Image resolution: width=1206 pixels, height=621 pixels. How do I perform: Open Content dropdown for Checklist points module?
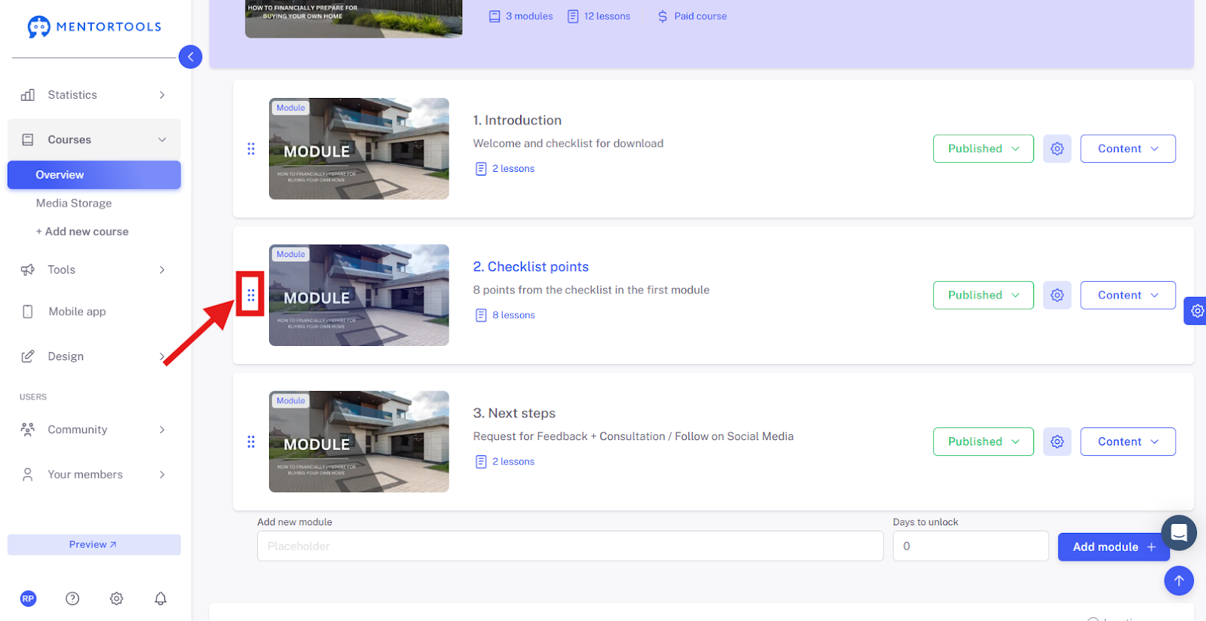1128,295
